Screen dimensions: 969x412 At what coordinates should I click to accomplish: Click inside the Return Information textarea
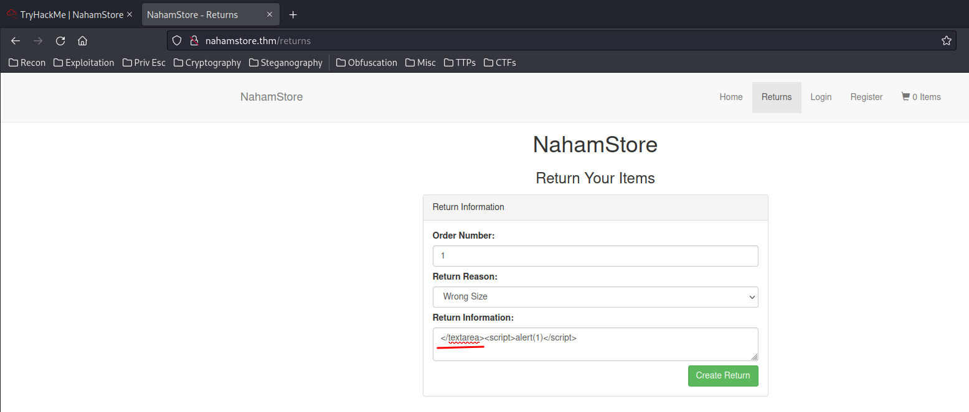[595, 344]
